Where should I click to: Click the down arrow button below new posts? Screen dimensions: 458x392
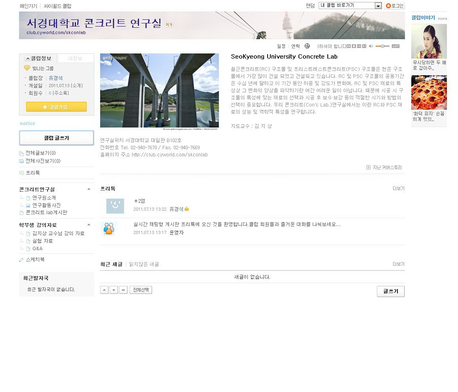pos(114,290)
